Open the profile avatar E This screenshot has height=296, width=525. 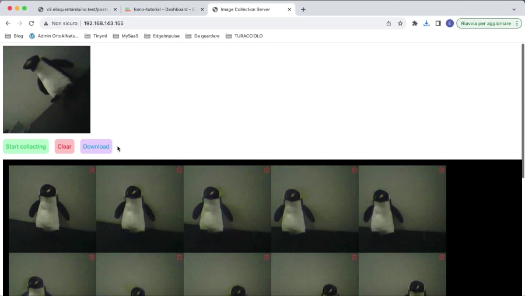pos(450,23)
